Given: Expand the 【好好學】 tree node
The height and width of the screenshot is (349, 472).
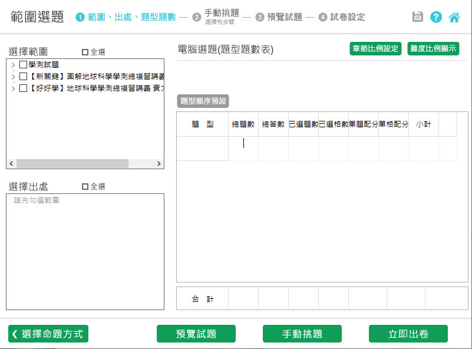Looking at the screenshot, I should [13, 88].
